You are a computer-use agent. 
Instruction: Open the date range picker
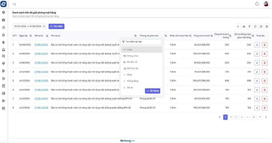coord(30,26)
